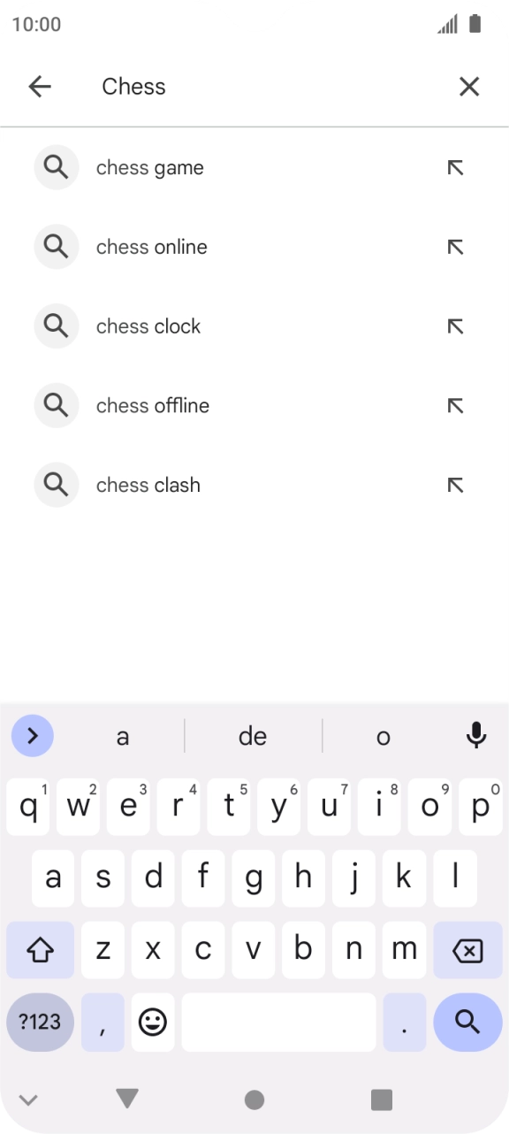Select the chess offline suggestion
Viewport: 509px width, 1134px height.
click(152, 405)
